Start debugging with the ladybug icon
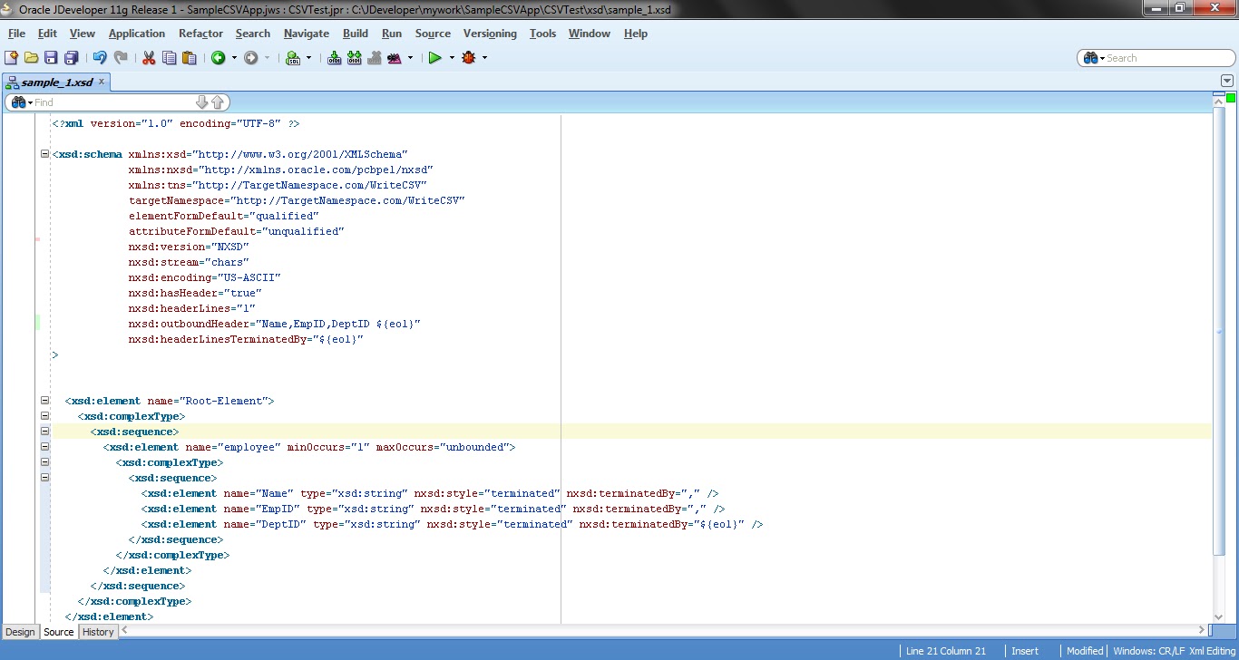Image resolution: width=1239 pixels, height=660 pixels. (x=471, y=57)
